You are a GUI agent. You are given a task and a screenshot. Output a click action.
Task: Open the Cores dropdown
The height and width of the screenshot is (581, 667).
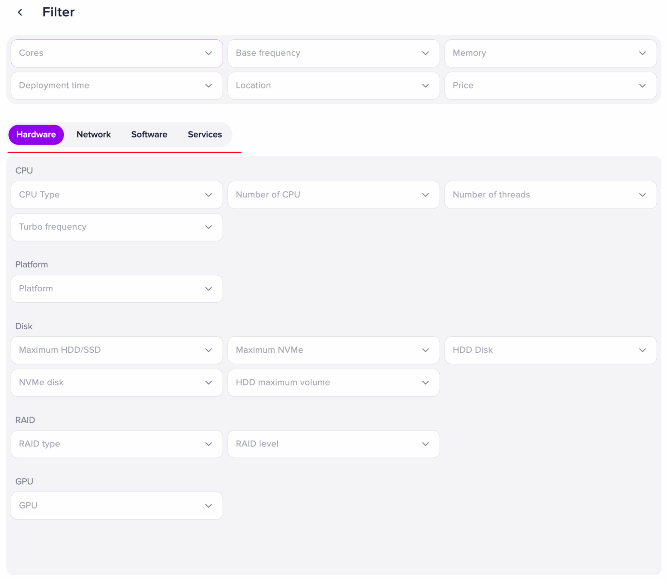point(116,53)
